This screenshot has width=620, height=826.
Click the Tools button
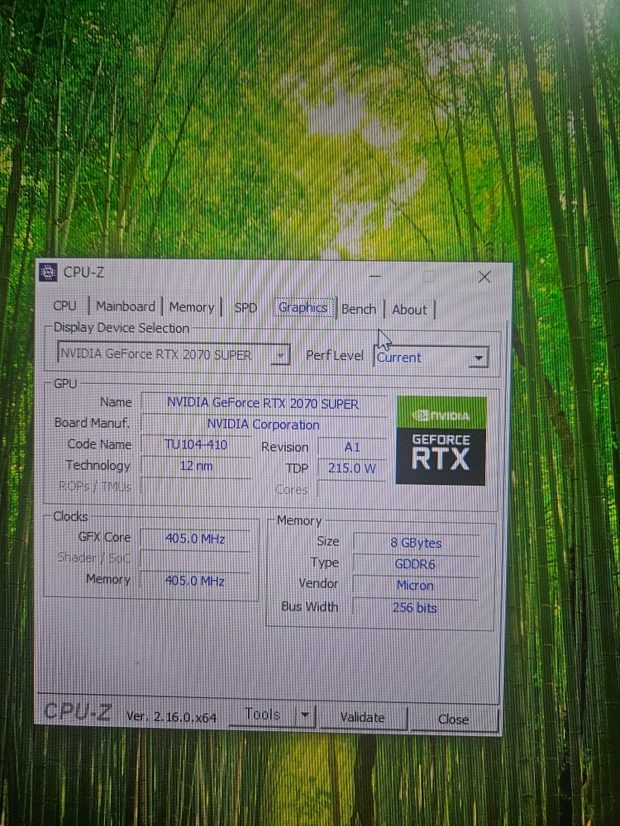point(262,714)
